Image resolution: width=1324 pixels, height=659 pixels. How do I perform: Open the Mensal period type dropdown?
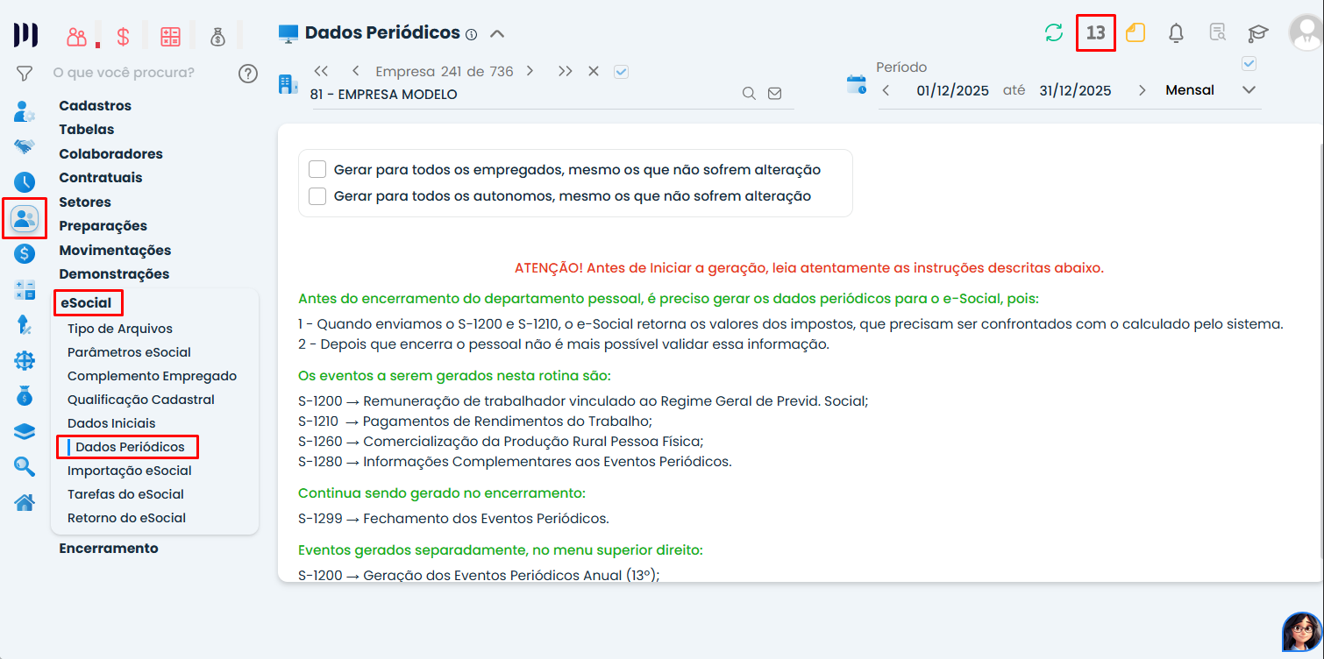[1211, 90]
